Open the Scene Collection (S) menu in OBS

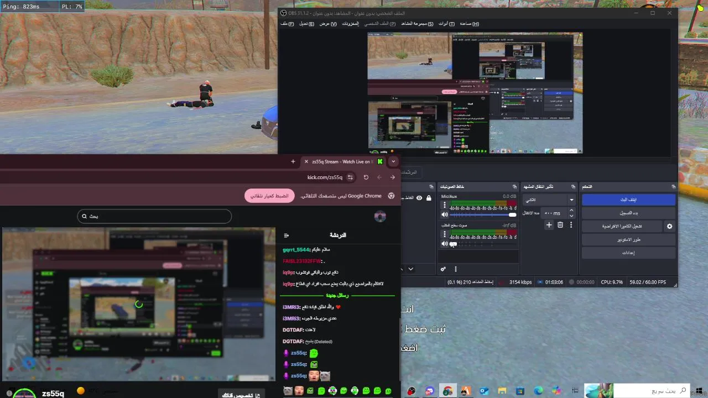coord(418,24)
